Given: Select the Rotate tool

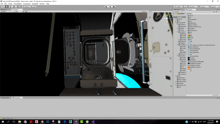Looking at the screenshot, I should click(x=10, y=7).
